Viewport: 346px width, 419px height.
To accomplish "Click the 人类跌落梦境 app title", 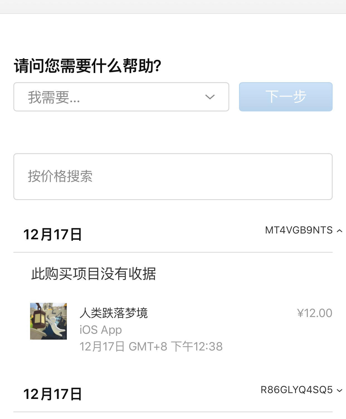I will click(114, 313).
